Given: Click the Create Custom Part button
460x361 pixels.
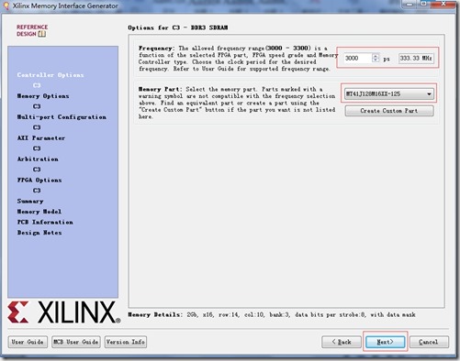Looking at the screenshot, I should [389, 111].
